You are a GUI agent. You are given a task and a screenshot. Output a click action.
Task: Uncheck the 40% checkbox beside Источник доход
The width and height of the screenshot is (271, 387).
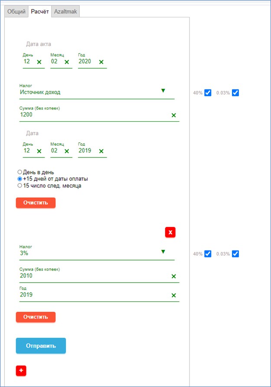(x=208, y=93)
